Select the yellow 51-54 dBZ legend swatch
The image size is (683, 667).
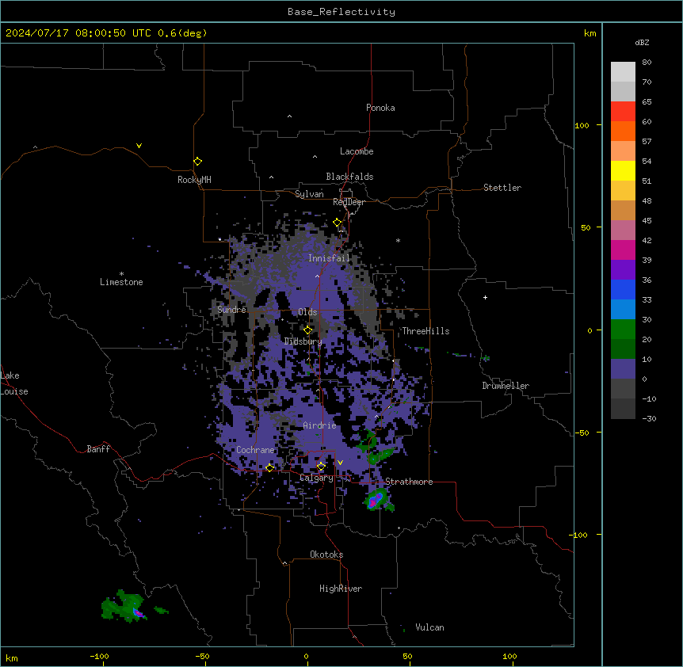tap(623, 170)
